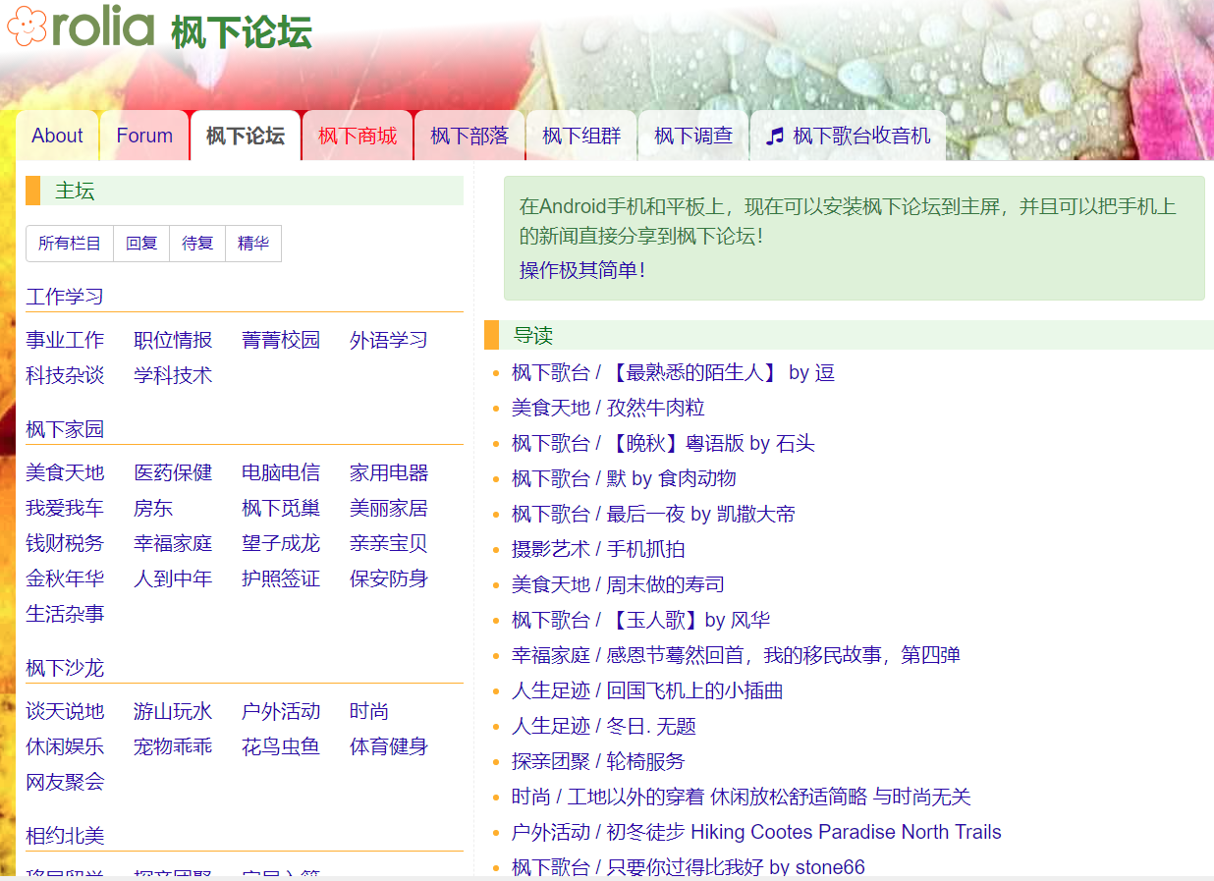Open the 休闲娱乐 board link
Viewport: 1214px width, 881px height.
(x=65, y=746)
